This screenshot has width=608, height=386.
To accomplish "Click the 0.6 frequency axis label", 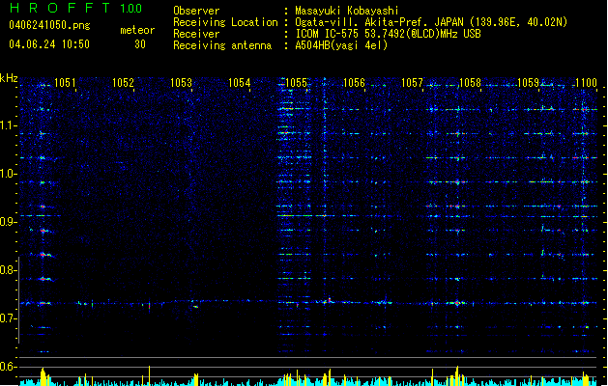I will [8, 367].
